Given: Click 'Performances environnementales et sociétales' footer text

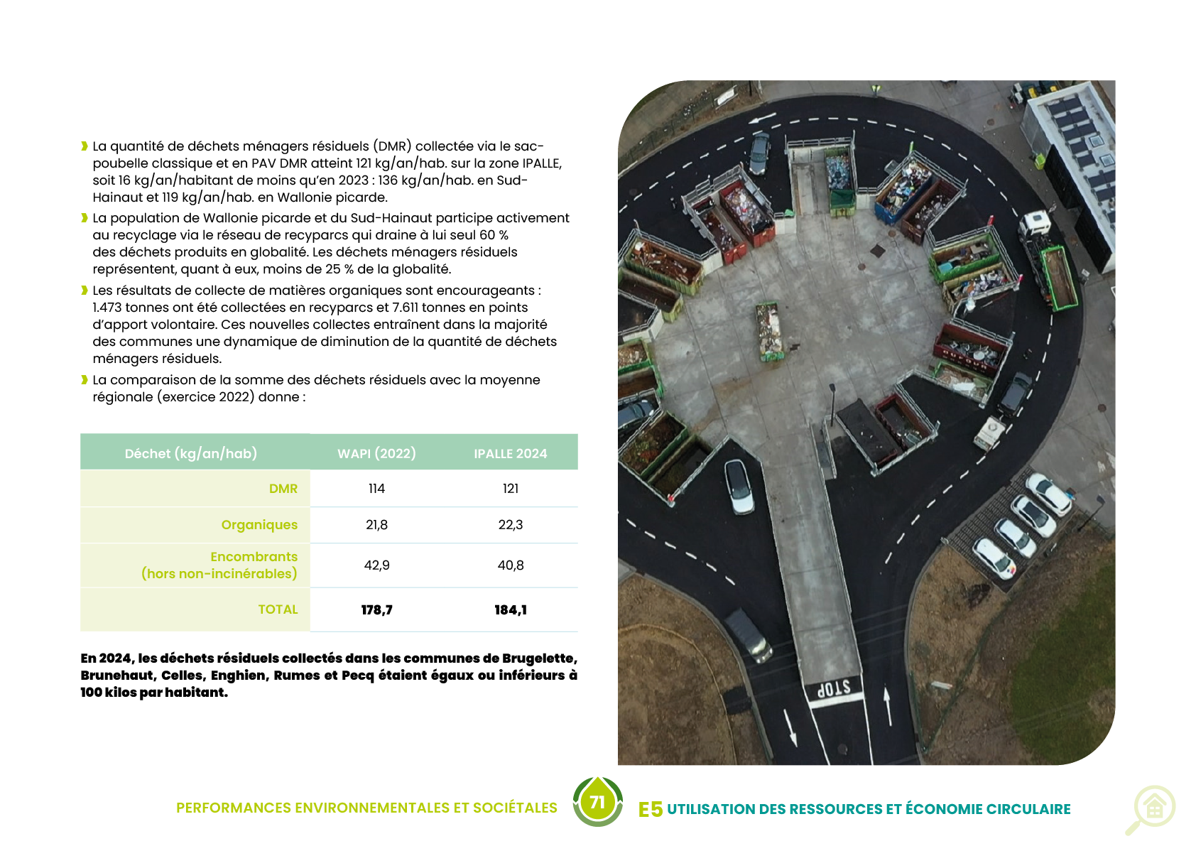Looking at the screenshot, I should pyautogui.click(x=366, y=808).
